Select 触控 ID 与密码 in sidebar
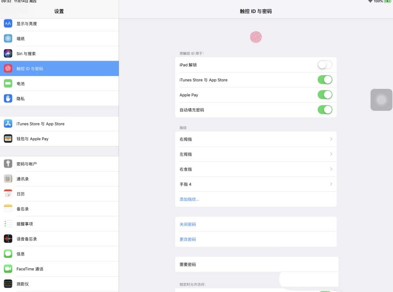393x292 pixels. point(59,69)
